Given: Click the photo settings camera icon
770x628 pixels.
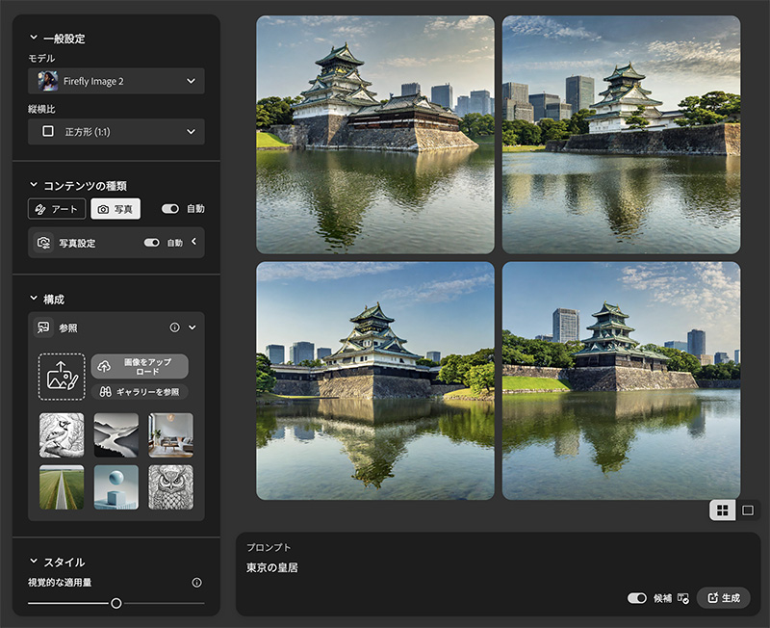Looking at the screenshot, I should coord(43,244).
